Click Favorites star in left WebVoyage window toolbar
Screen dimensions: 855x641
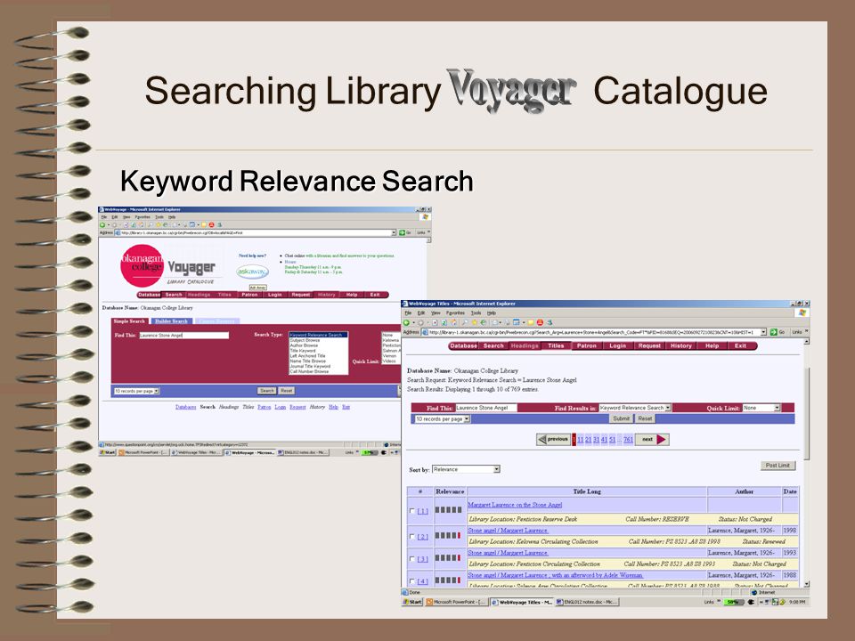pyautogui.click(x=159, y=224)
